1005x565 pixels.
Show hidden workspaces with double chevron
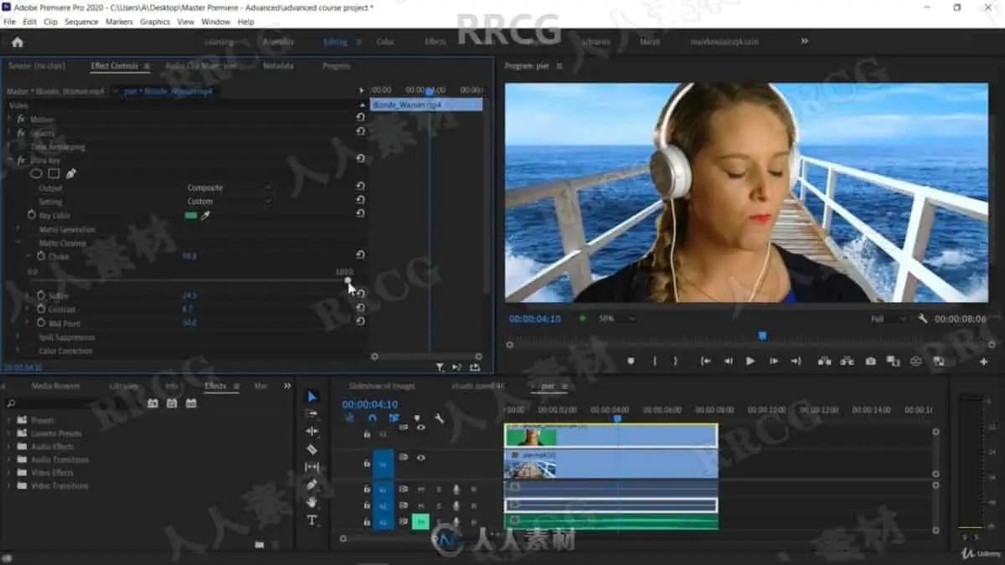805,41
